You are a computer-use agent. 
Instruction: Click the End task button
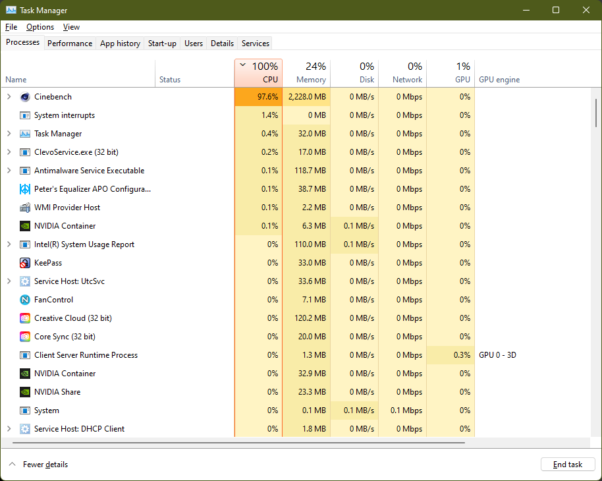[x=568, y=464]
